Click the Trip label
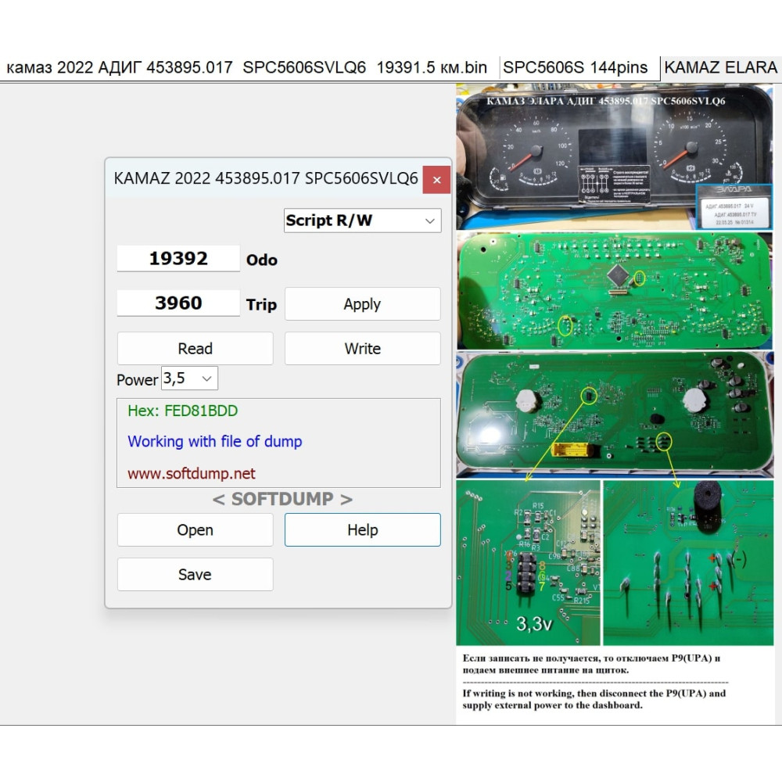782x782 pixels. point(261,304)
